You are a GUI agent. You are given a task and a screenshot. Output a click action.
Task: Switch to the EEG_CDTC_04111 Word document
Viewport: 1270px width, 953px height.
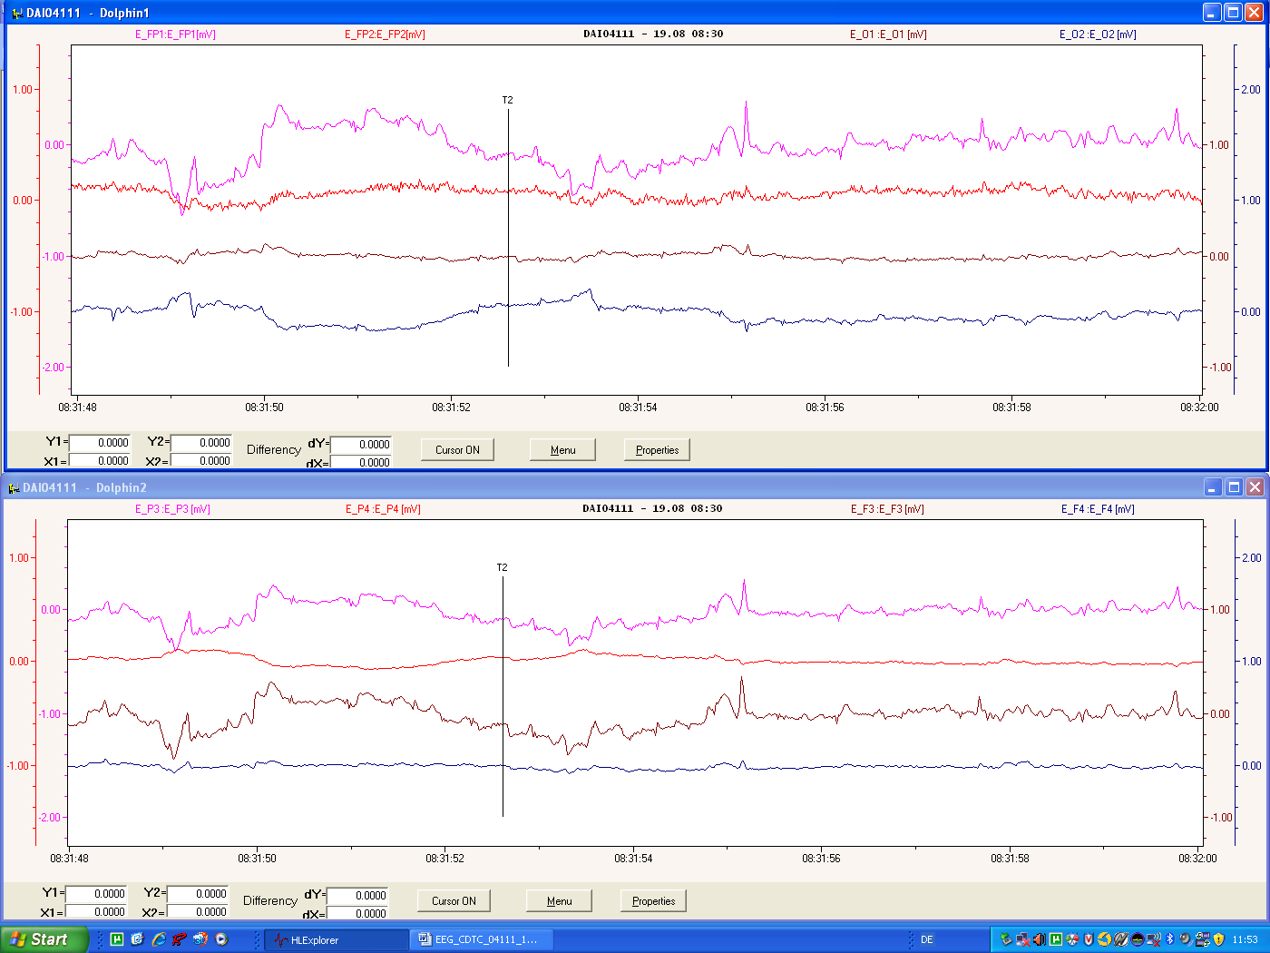481,939
